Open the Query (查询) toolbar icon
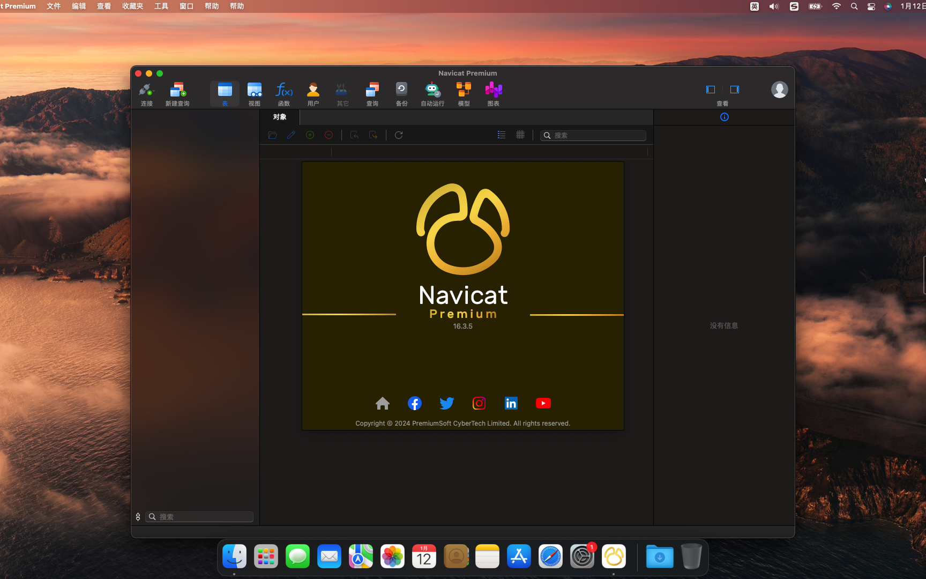926x579 pixels. [372, 94]
